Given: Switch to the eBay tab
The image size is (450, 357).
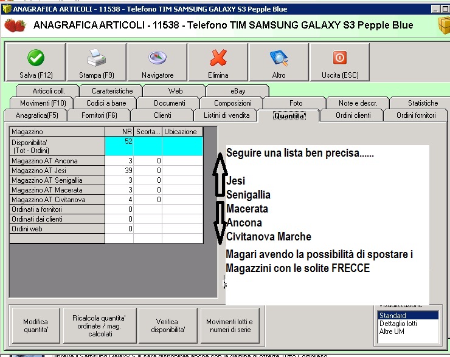Looking at the screenshot, I should coord(238,91).
